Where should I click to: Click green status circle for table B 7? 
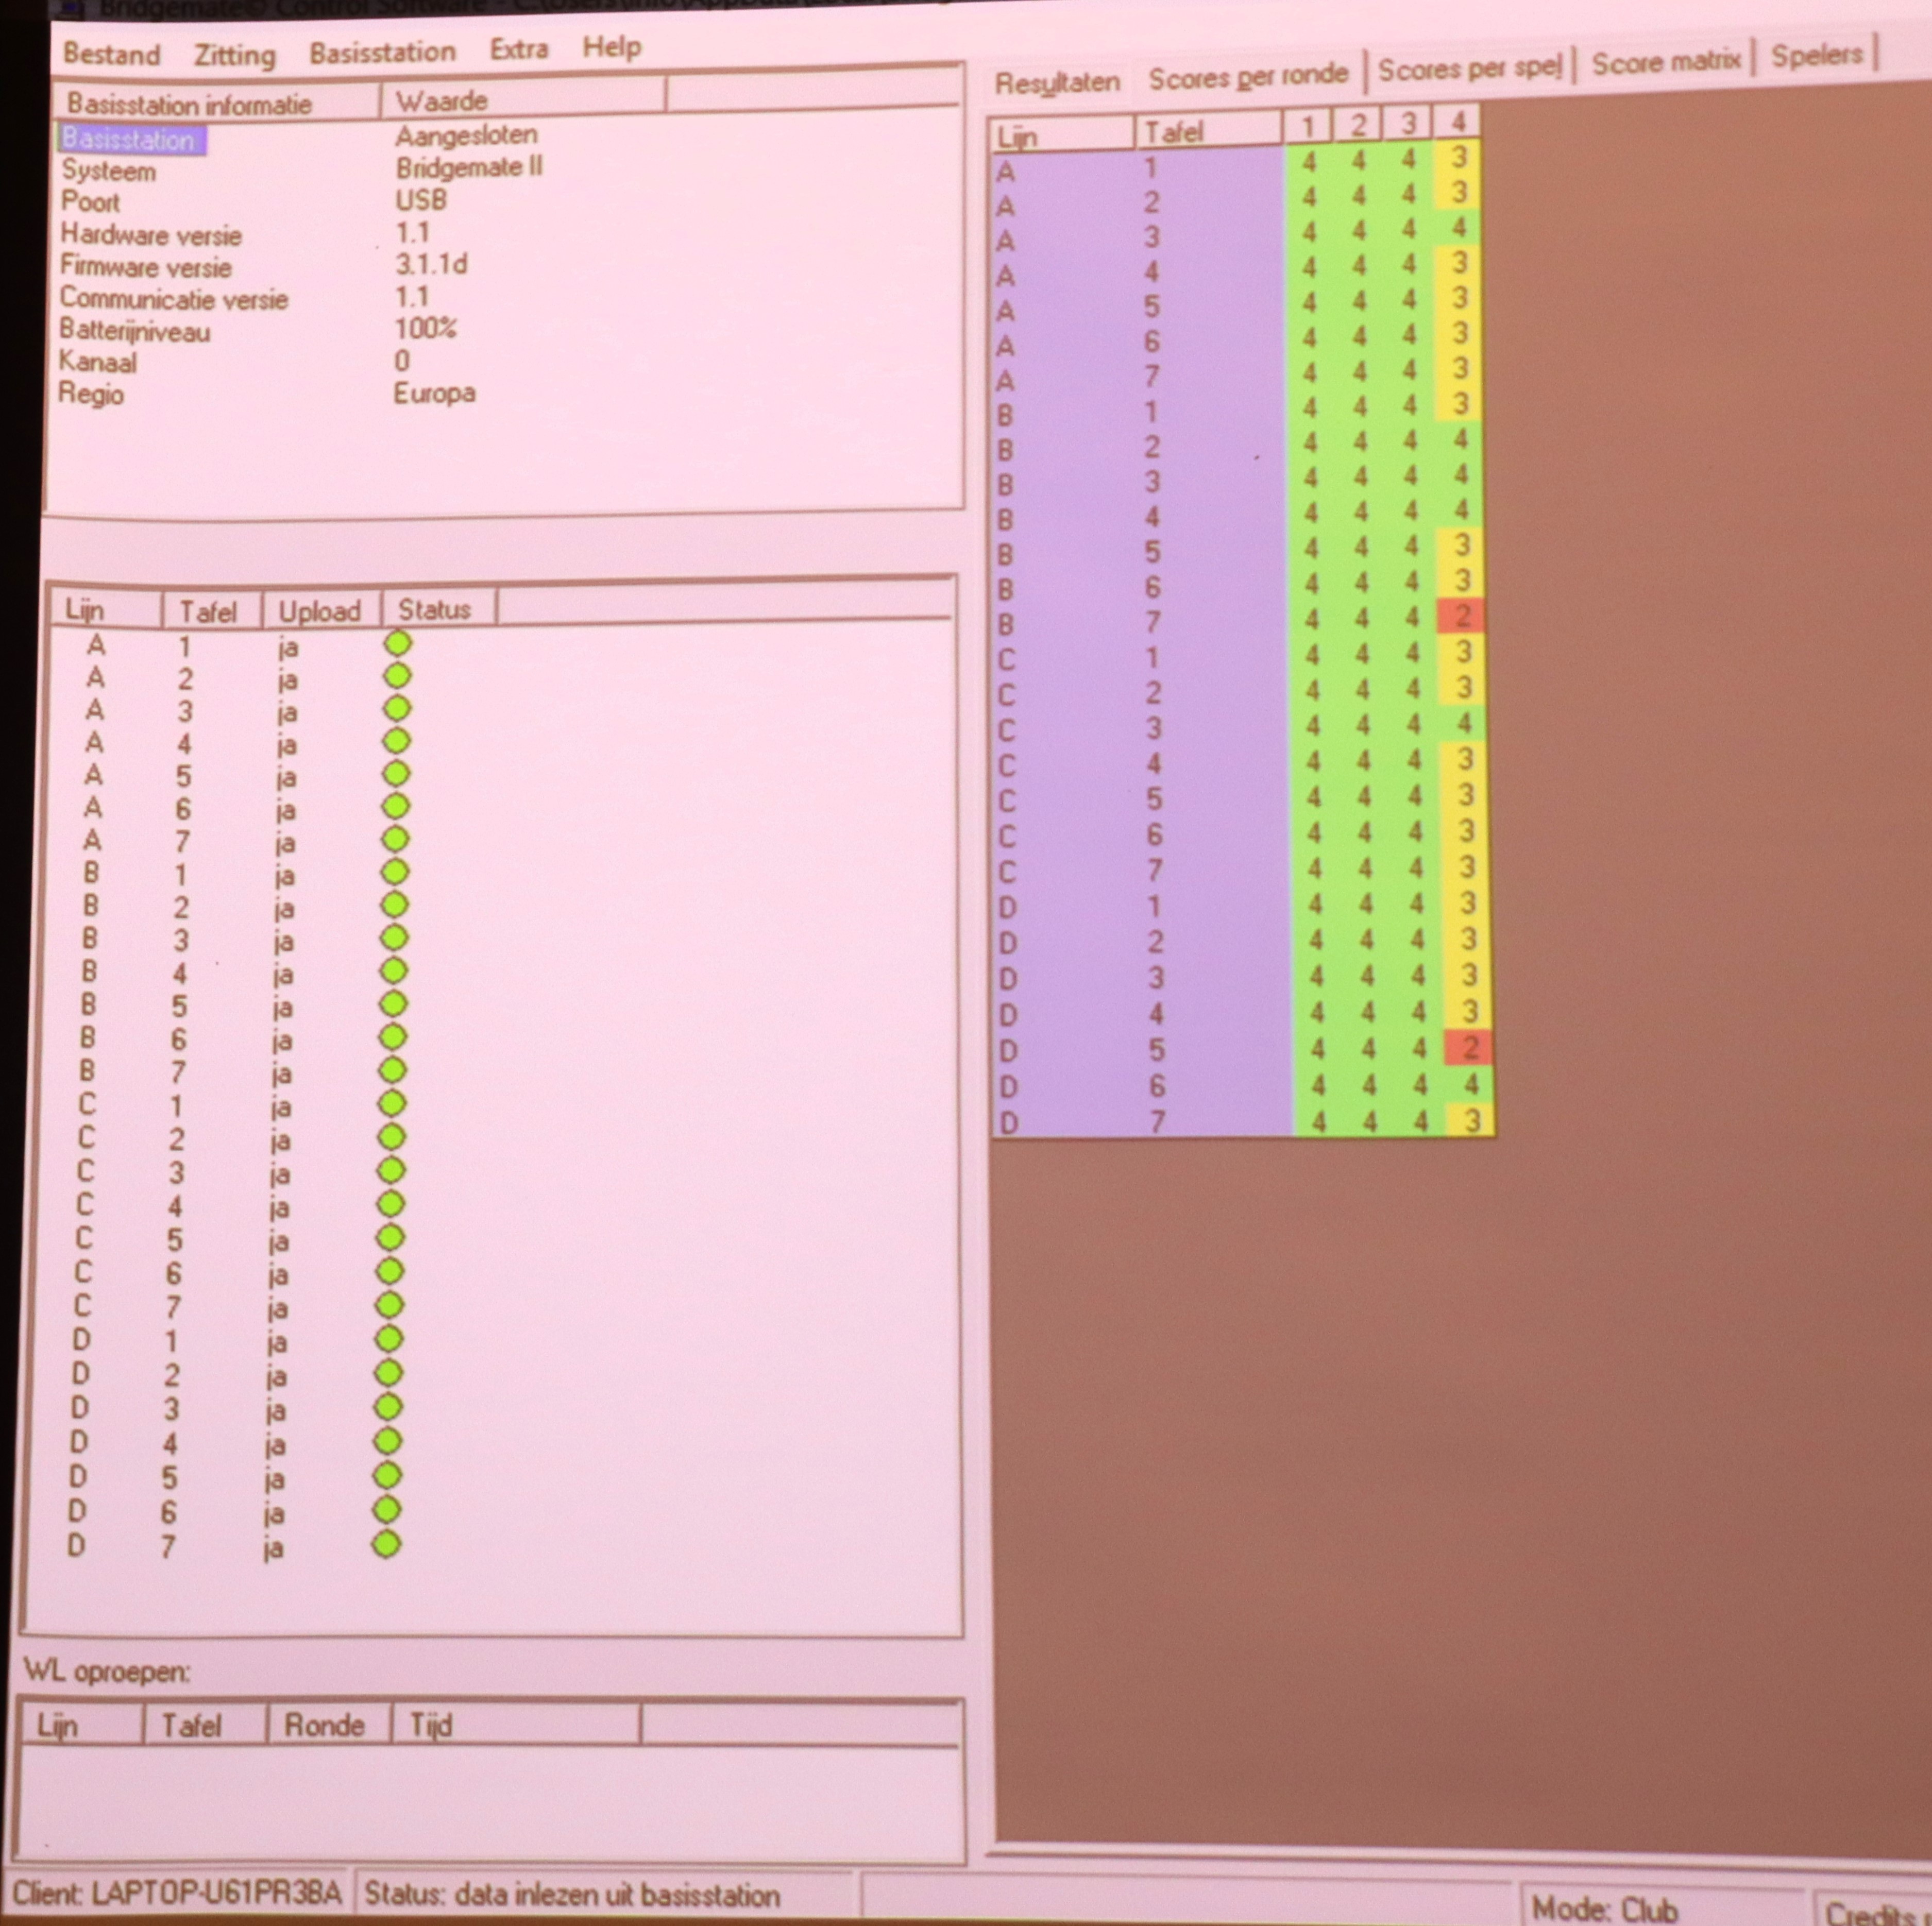pyautogui.click(x=393, y=1069)
